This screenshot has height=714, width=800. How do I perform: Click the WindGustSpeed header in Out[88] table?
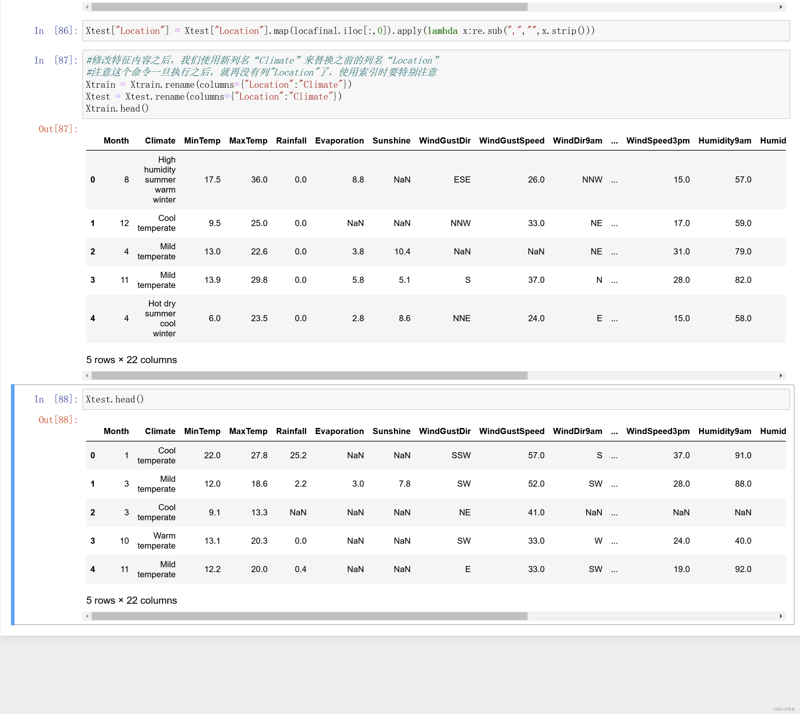pos(511,431)
